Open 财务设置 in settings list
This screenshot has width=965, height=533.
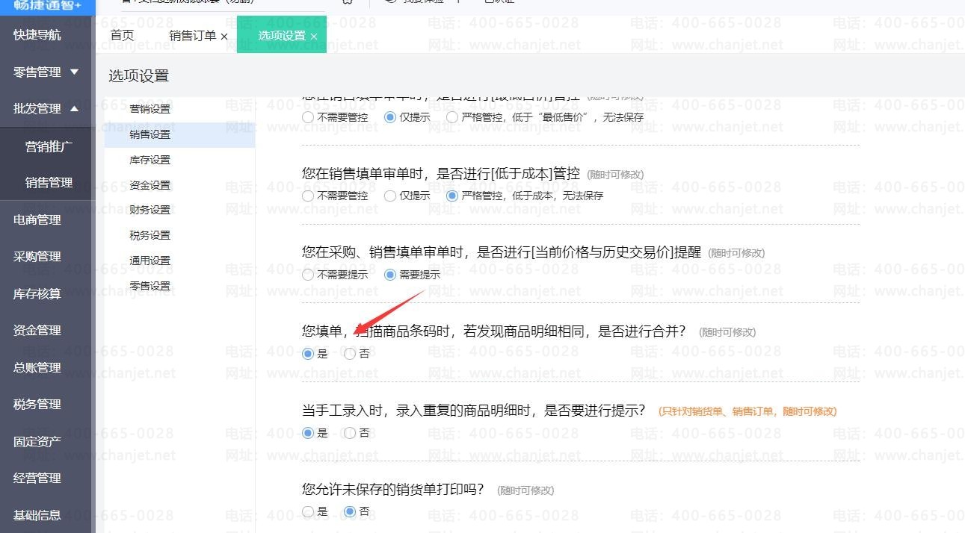point(149,210)
